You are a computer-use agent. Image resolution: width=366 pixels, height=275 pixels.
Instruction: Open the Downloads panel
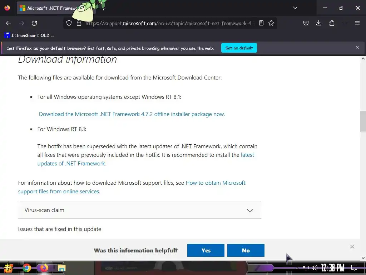[x=318, y=23]
